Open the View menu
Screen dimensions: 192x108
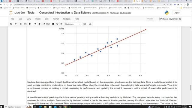[x=29, y=19]
